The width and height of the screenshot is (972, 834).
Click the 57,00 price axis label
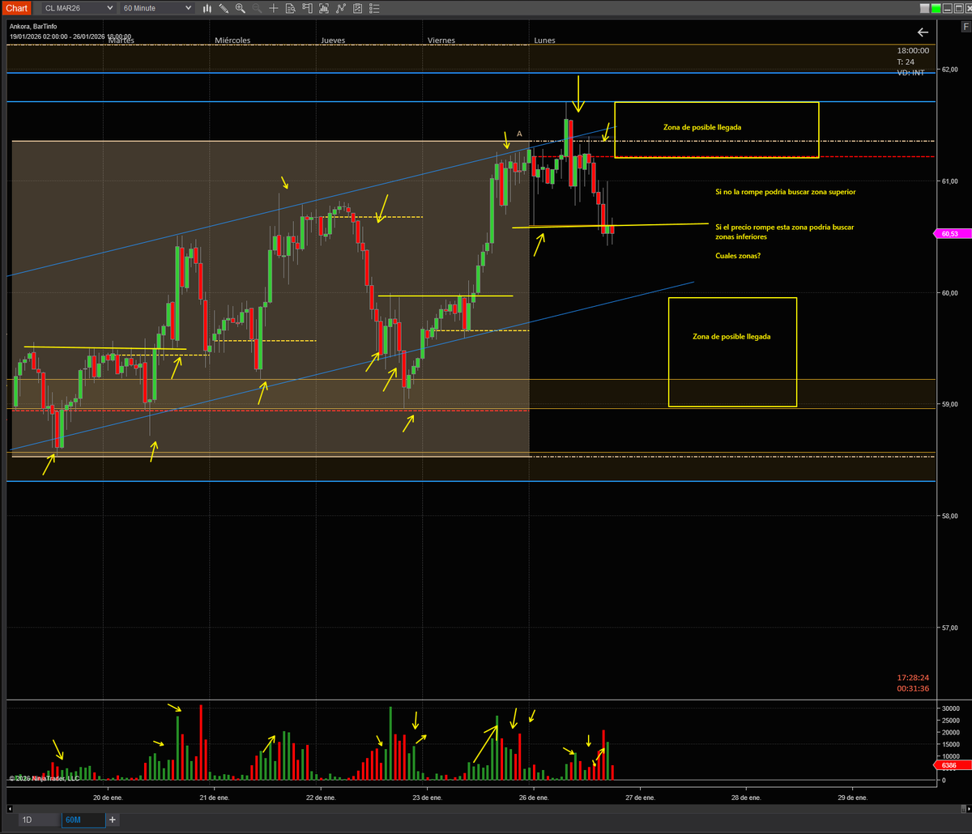[x=950, y=628]
